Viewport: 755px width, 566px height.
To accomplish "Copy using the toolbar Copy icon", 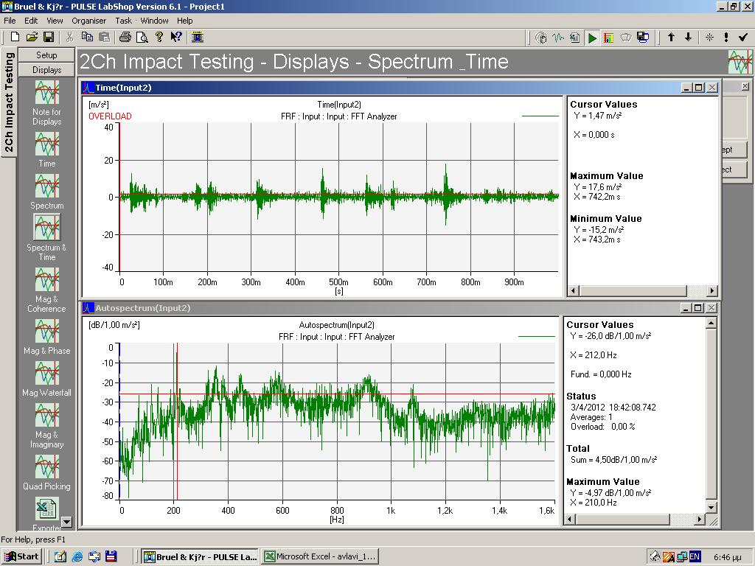I will pyautogui.click(x=87, y=37).
